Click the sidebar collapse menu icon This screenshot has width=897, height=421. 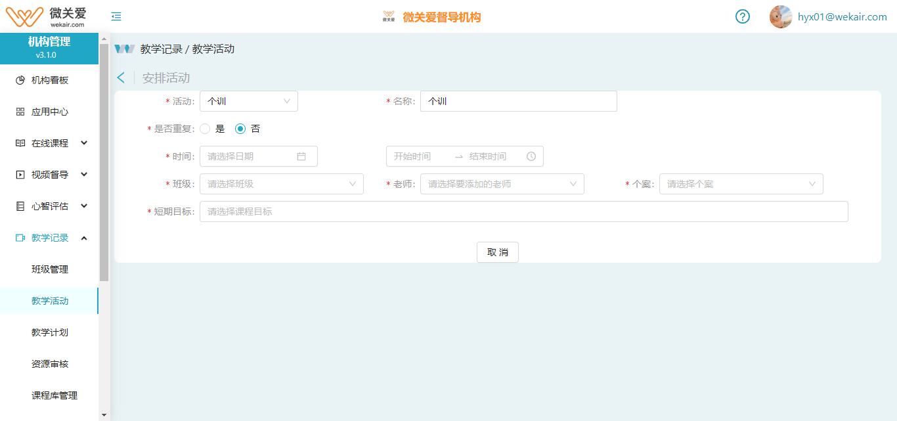(116, 16)
